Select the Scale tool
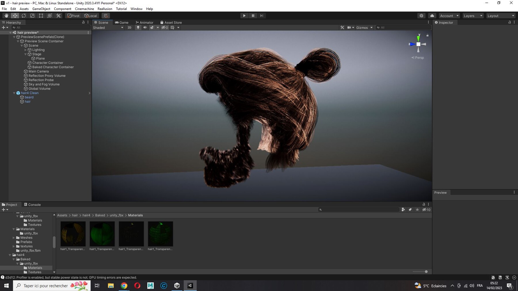The image size is (518, 291). click(32, 16)
